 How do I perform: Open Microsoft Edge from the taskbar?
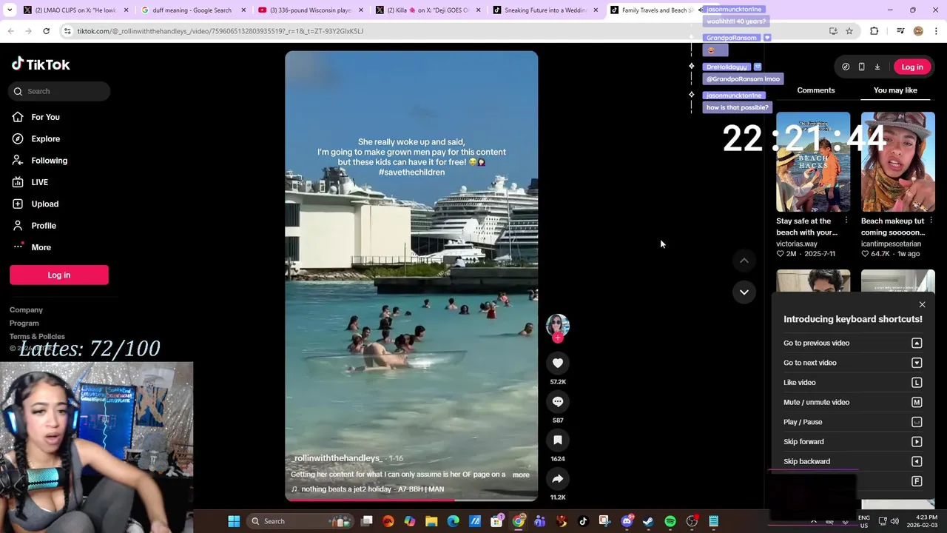pyautogui.click(x=453, y=521)
